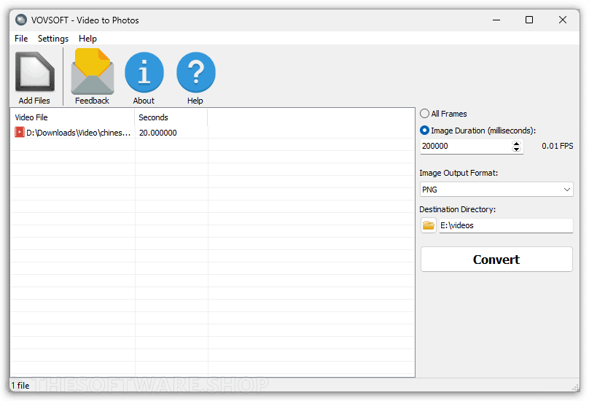Click the Add Files toolbar icon
This screenshot has width=589, height=401.
[x=34, y=72]
